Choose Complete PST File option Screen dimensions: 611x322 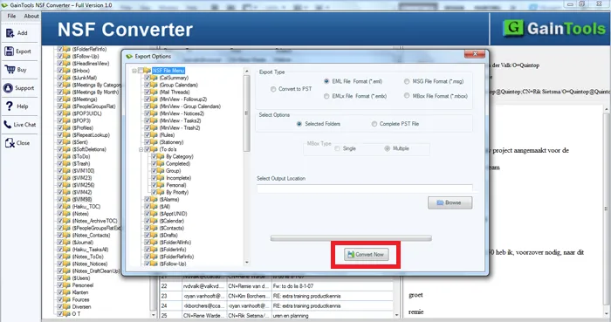pyautogui.click(x=374, y=124)
